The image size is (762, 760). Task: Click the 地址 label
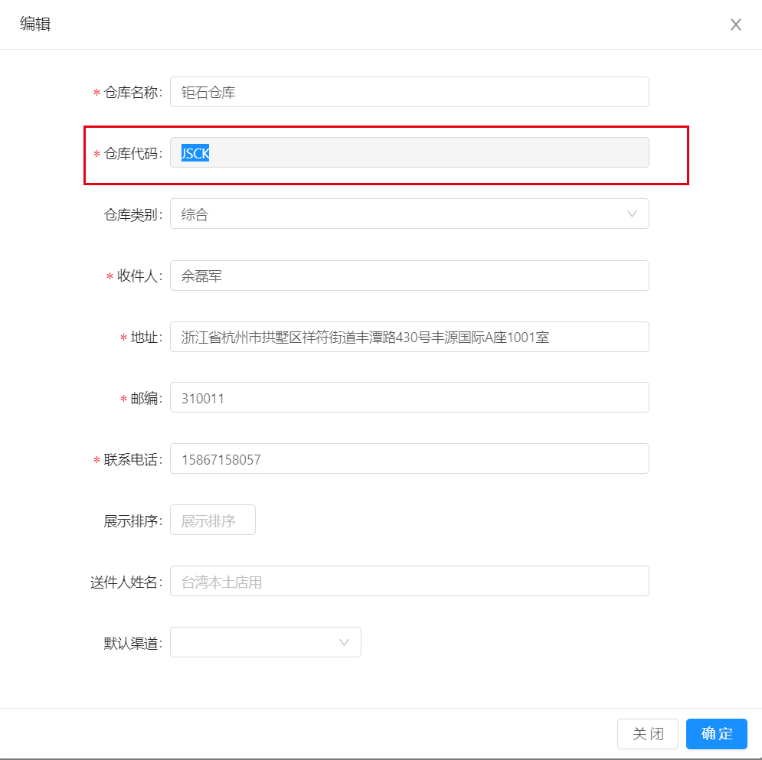(146, 337)
